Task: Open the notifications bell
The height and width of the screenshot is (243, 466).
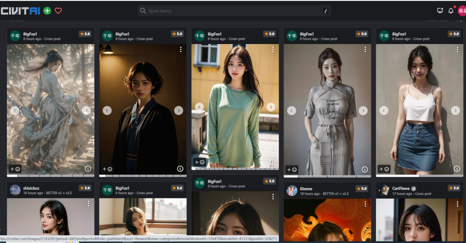Action: pyautogui.click(x=451, y=11)
